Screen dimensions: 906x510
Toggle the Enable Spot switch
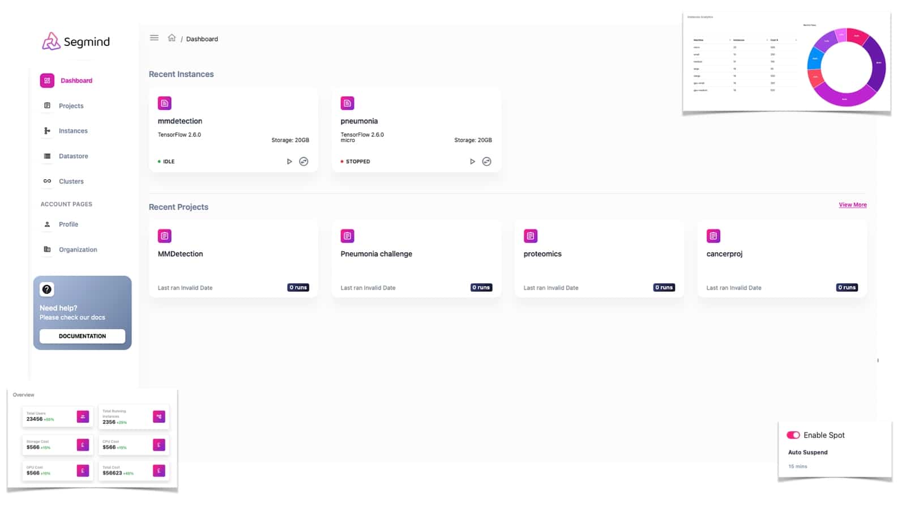pyautogui.click(x=793, y=435)
